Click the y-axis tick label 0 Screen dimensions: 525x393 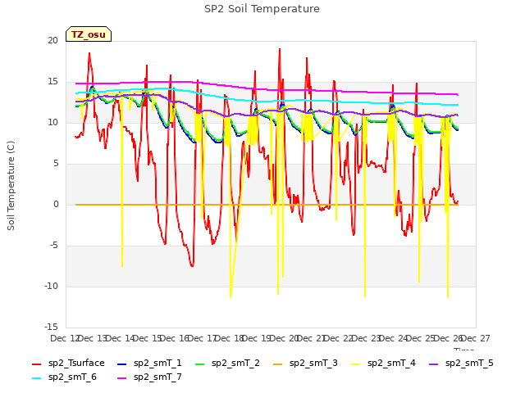tap(56, 204)
